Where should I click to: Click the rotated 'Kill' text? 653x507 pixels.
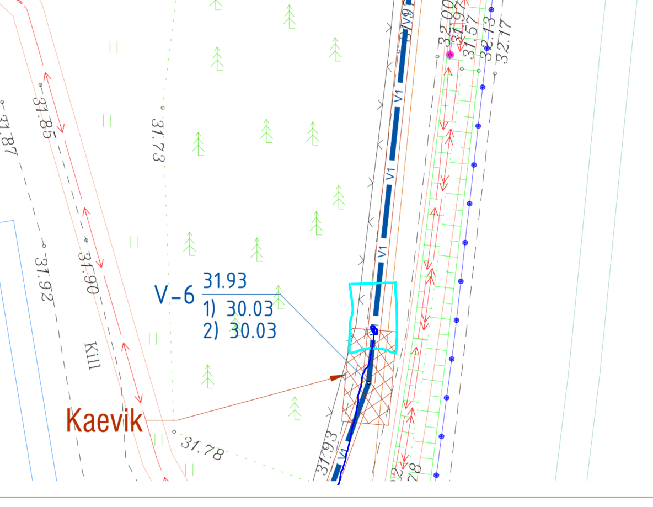[x=92, y=356]
